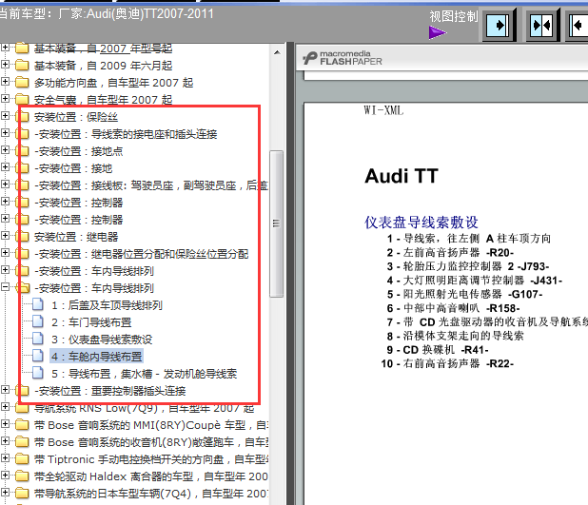Open 5：导线布置，集水槽 - 发动机舱导线索

tap(145, 374)
